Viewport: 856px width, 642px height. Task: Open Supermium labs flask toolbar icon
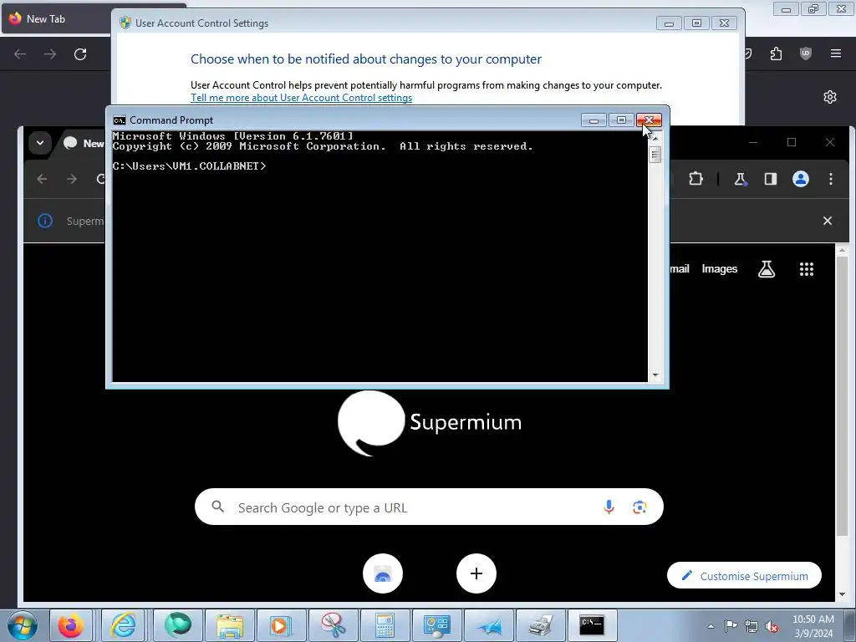coord(741,179)
